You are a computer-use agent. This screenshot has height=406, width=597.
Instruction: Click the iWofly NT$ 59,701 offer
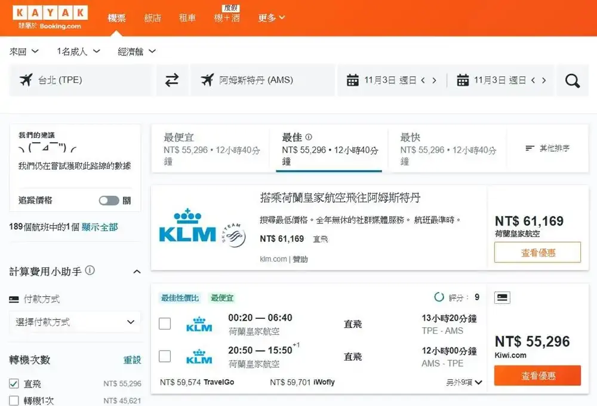tap(302, 382)
